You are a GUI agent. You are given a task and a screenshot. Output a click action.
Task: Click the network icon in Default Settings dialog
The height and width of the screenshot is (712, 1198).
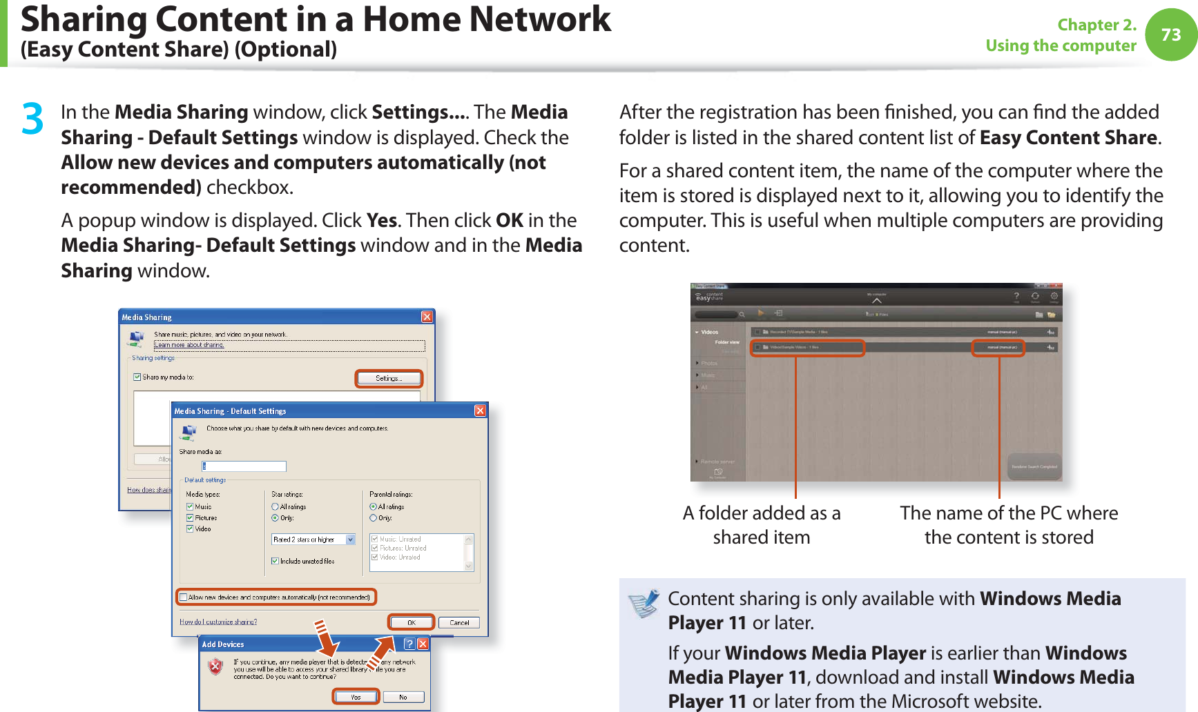point(188,433)
